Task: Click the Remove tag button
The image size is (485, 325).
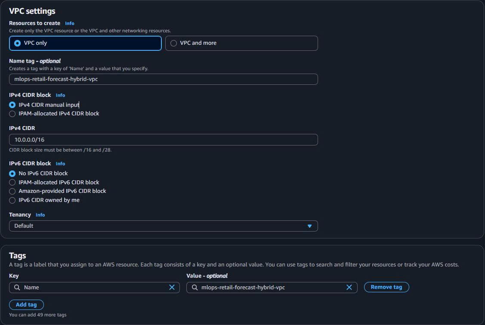Action: tap(386, 287)
